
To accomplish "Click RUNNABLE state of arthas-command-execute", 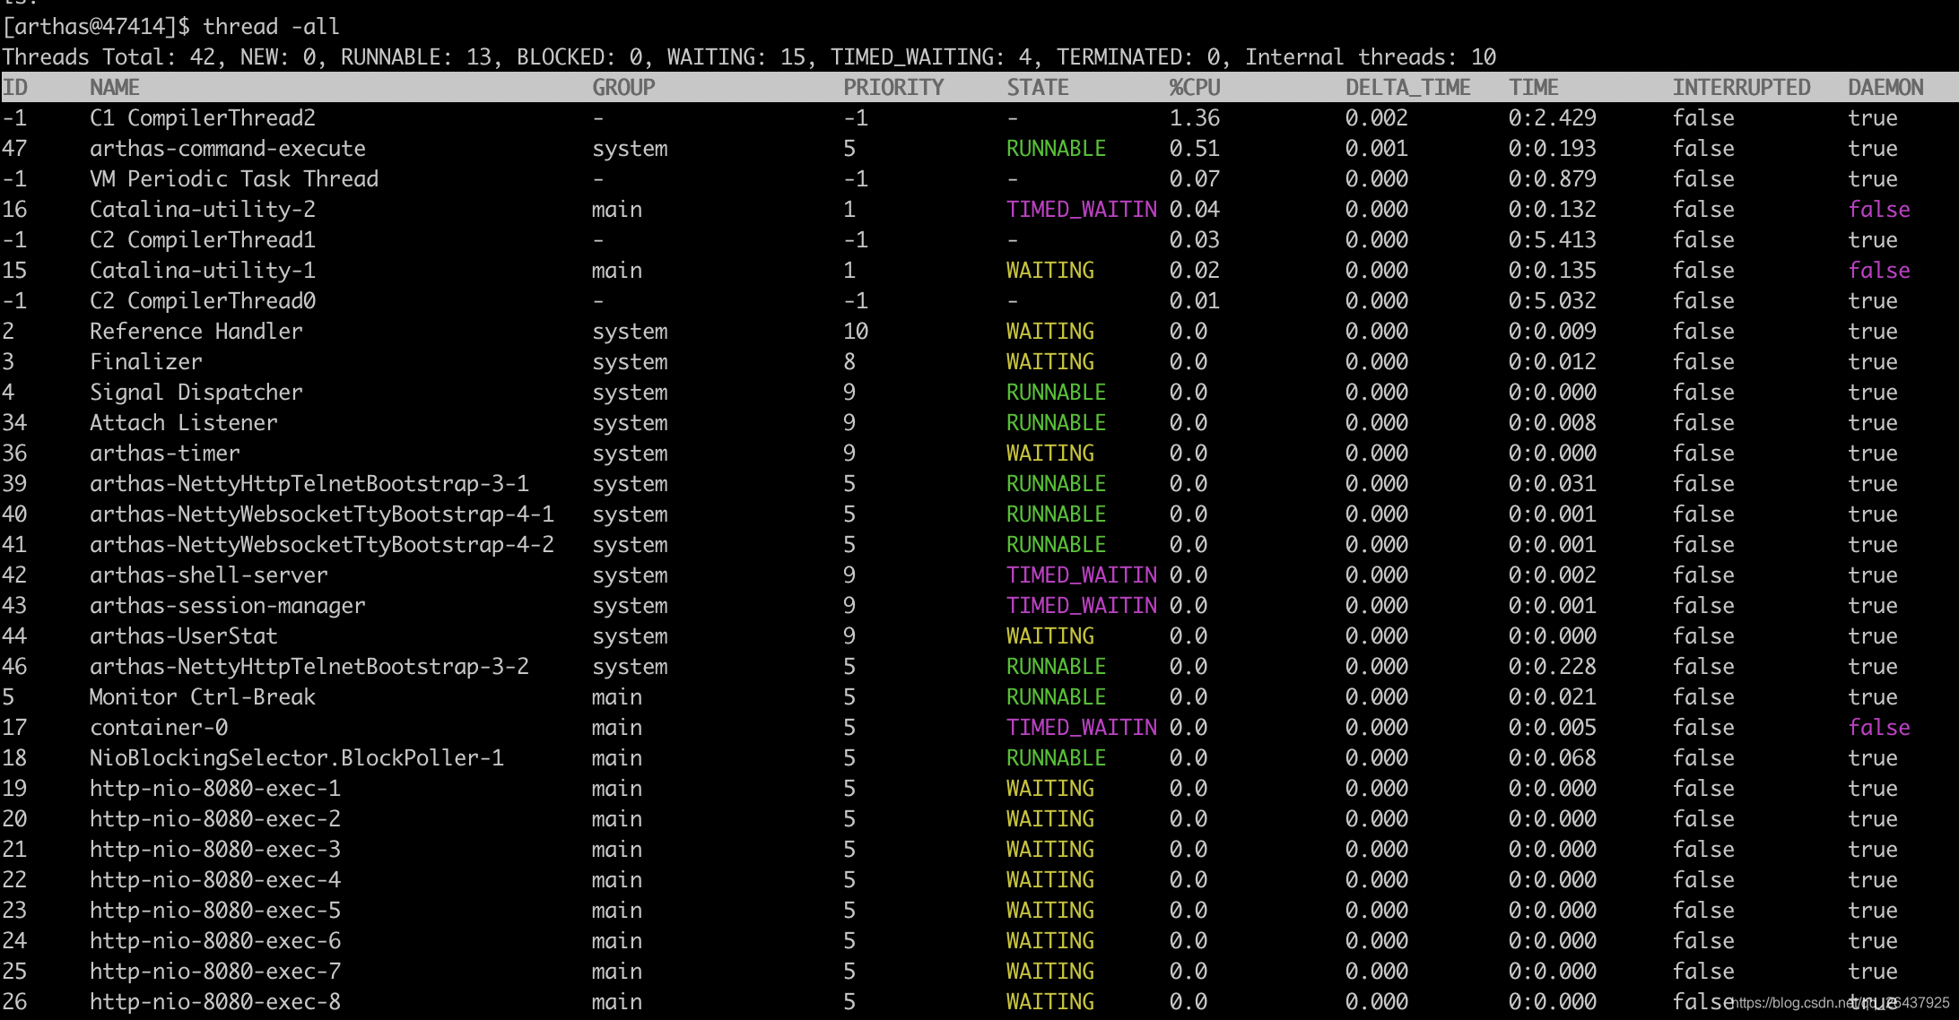I will coord(1057,149).
